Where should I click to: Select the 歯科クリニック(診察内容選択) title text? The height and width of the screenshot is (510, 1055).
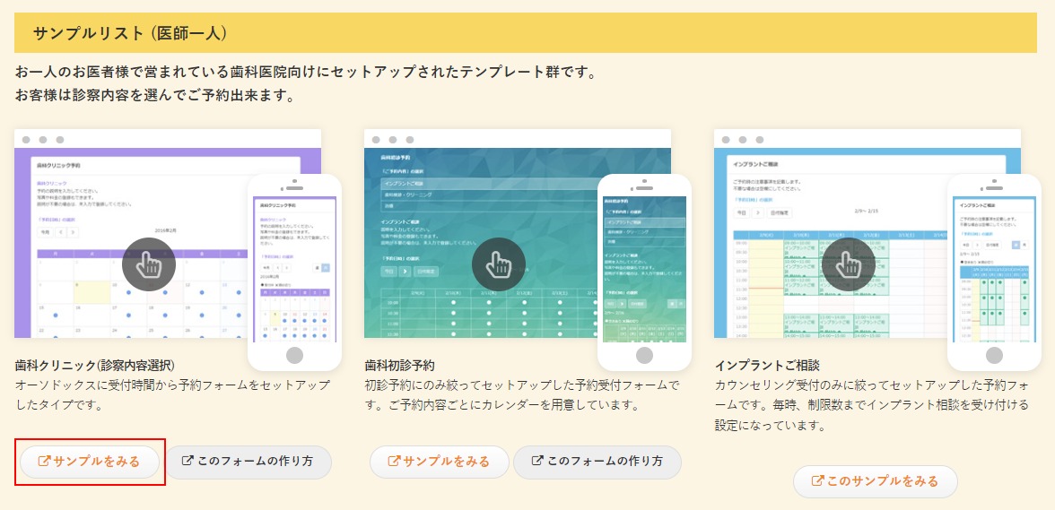[95, 365]
